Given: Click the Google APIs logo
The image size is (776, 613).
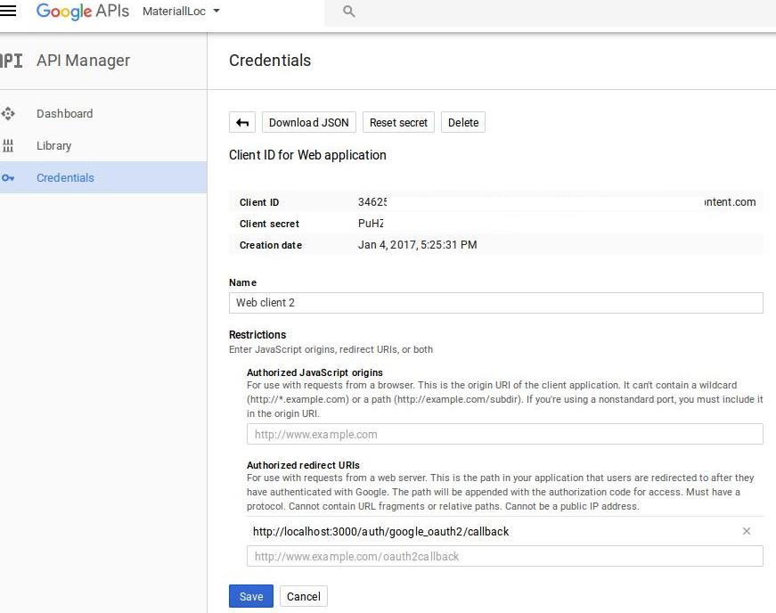Looking at the screenshot, I should pyautogui.click(x=82, y=12).
